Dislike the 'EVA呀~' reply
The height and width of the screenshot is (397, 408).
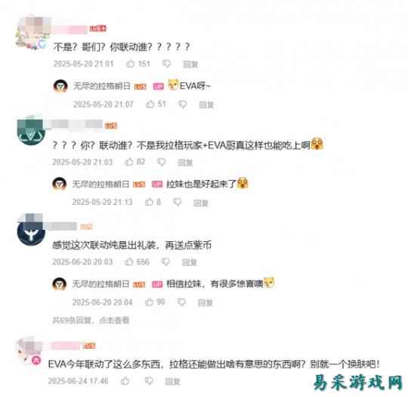point(182,104)
